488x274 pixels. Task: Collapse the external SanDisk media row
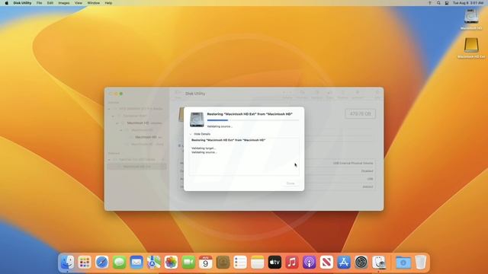(109, 160)
